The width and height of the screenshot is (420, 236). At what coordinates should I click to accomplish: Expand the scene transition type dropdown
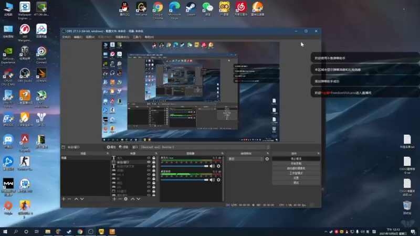pos(245,159)
